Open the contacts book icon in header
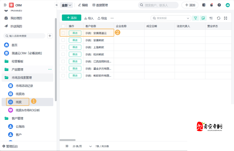Screen dimensions: 234x151 [x=204, y=5]
